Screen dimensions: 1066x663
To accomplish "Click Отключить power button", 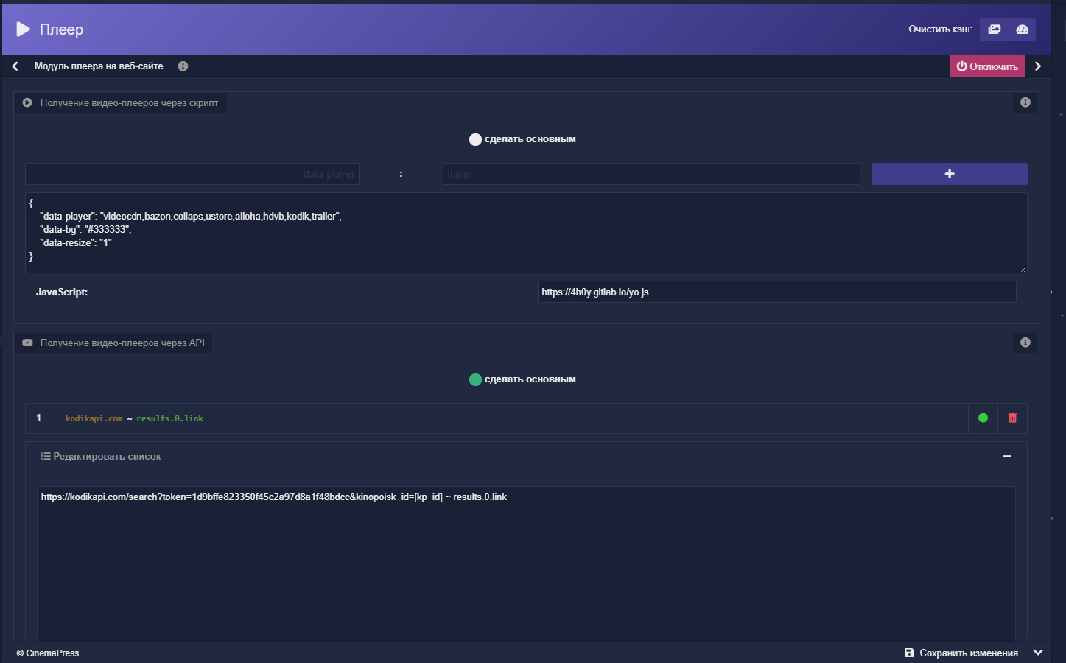I will (x=987, y=66).
